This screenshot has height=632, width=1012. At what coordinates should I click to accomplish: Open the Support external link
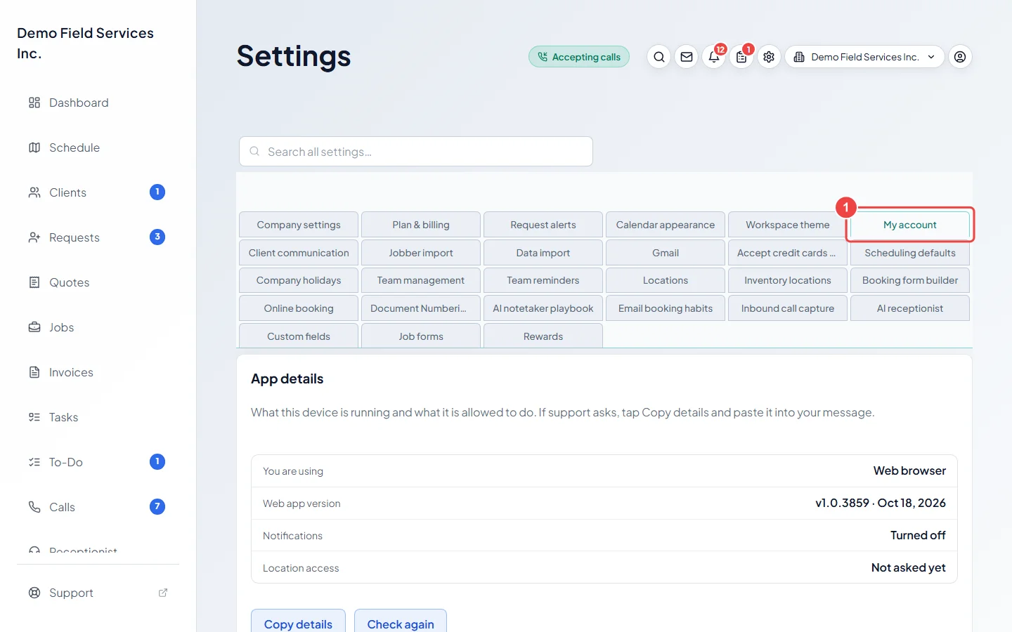tap(98, 593)
